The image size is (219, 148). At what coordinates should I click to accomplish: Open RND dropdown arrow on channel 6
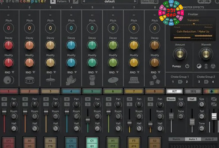point(117,72)
